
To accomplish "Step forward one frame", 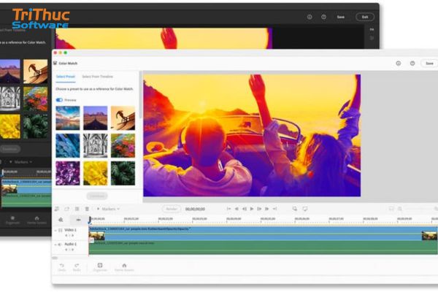I will pos(259,209).
